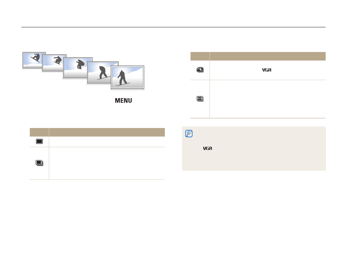This screenshot has width=347, height=261.
Task: Click the description cell beside the single-shot icon
Action: click(x=107, y=142)
